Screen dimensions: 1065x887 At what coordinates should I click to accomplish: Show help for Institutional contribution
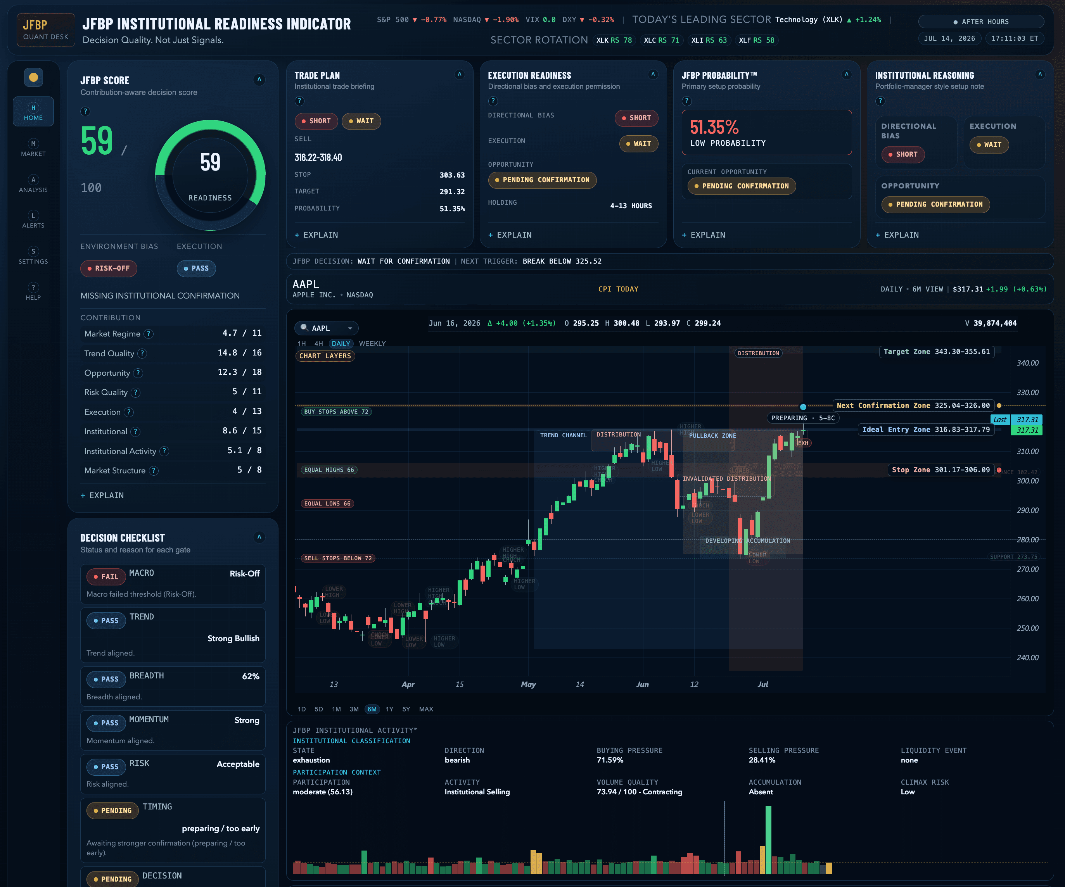click(135, 431)
